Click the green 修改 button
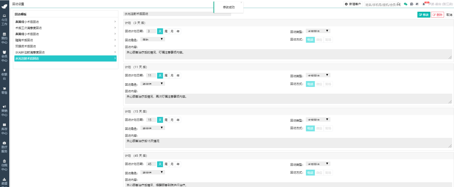This screenshot has height=187, width=454. pos(424,15)
